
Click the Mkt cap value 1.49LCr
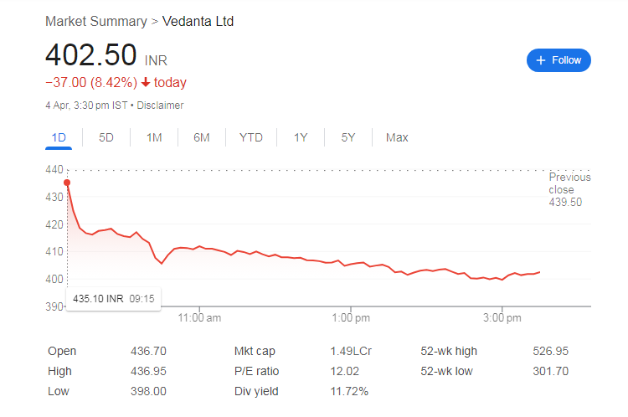point(348,352)
